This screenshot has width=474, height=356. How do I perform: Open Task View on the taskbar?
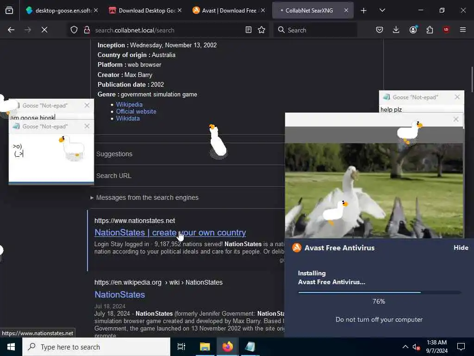pos(181,347)
